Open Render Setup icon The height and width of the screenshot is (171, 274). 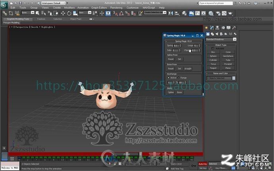click(218, 13)
